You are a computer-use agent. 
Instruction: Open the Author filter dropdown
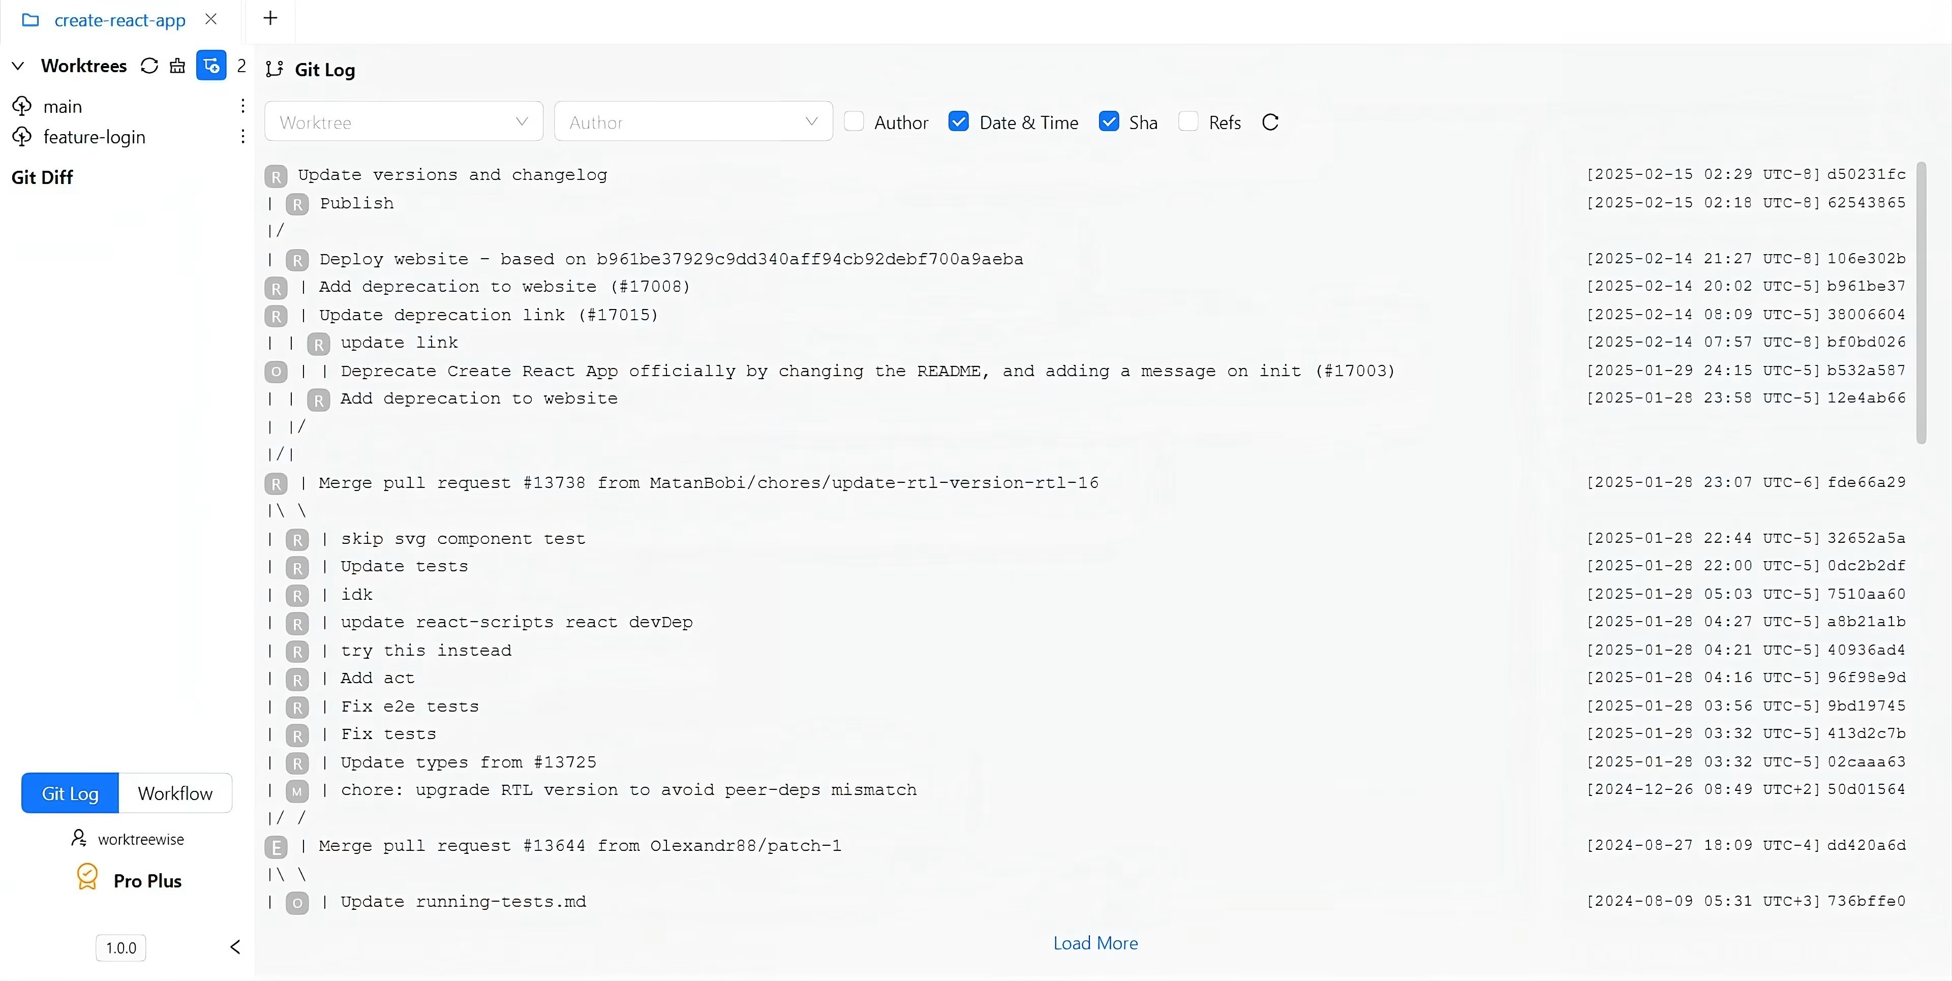coord(692,121)
